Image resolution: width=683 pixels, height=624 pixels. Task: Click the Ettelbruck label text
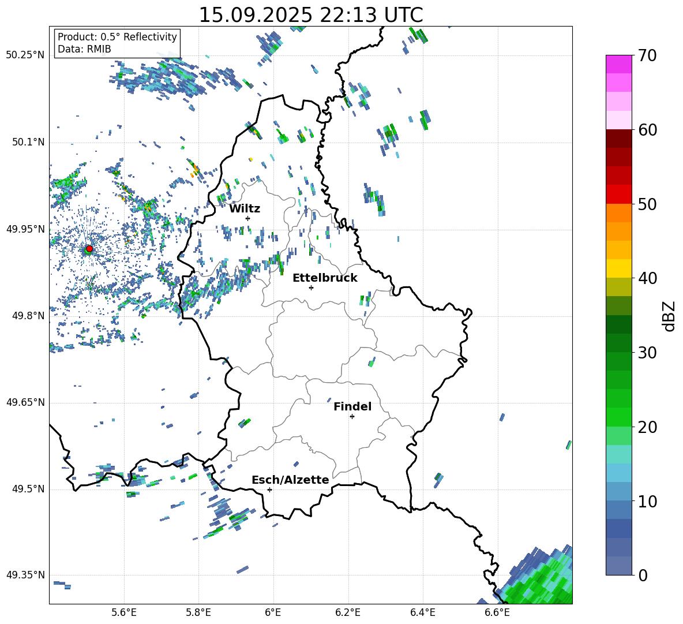click(x=324, y=278)
